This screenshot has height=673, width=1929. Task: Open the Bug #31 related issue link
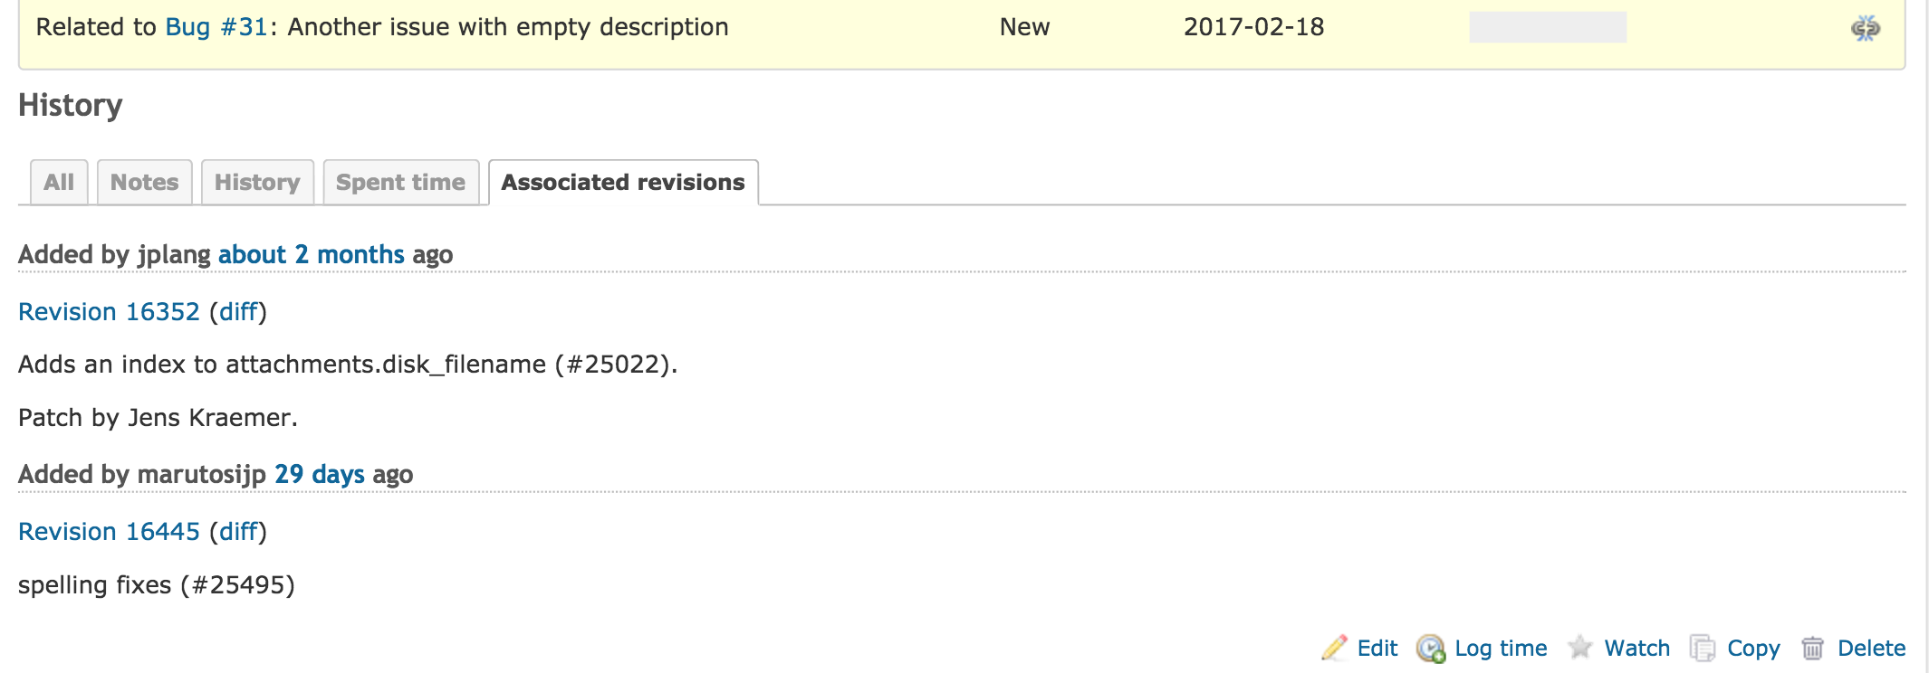point(216,27)
